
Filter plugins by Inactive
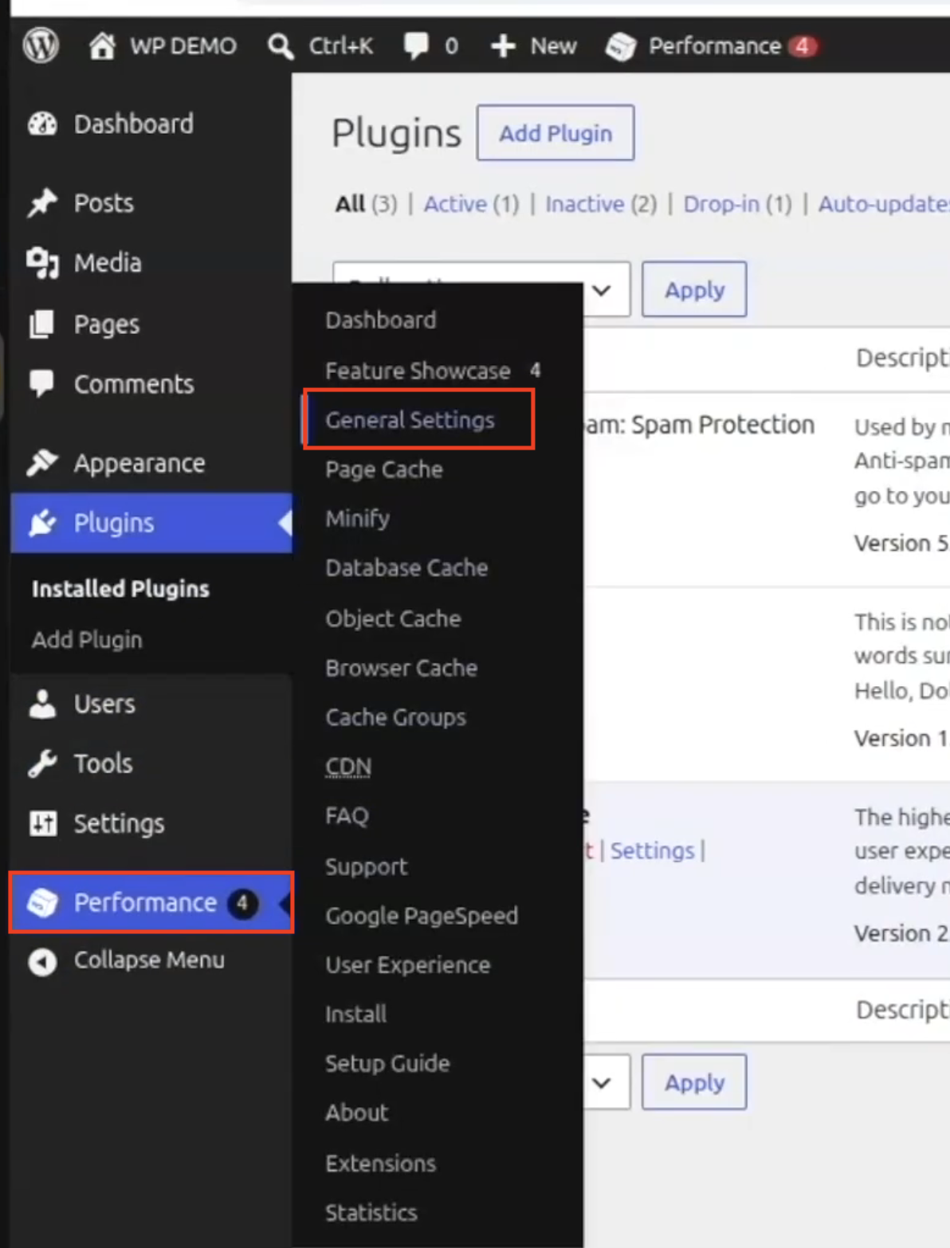pyautogui.click(x=585, y=204)
